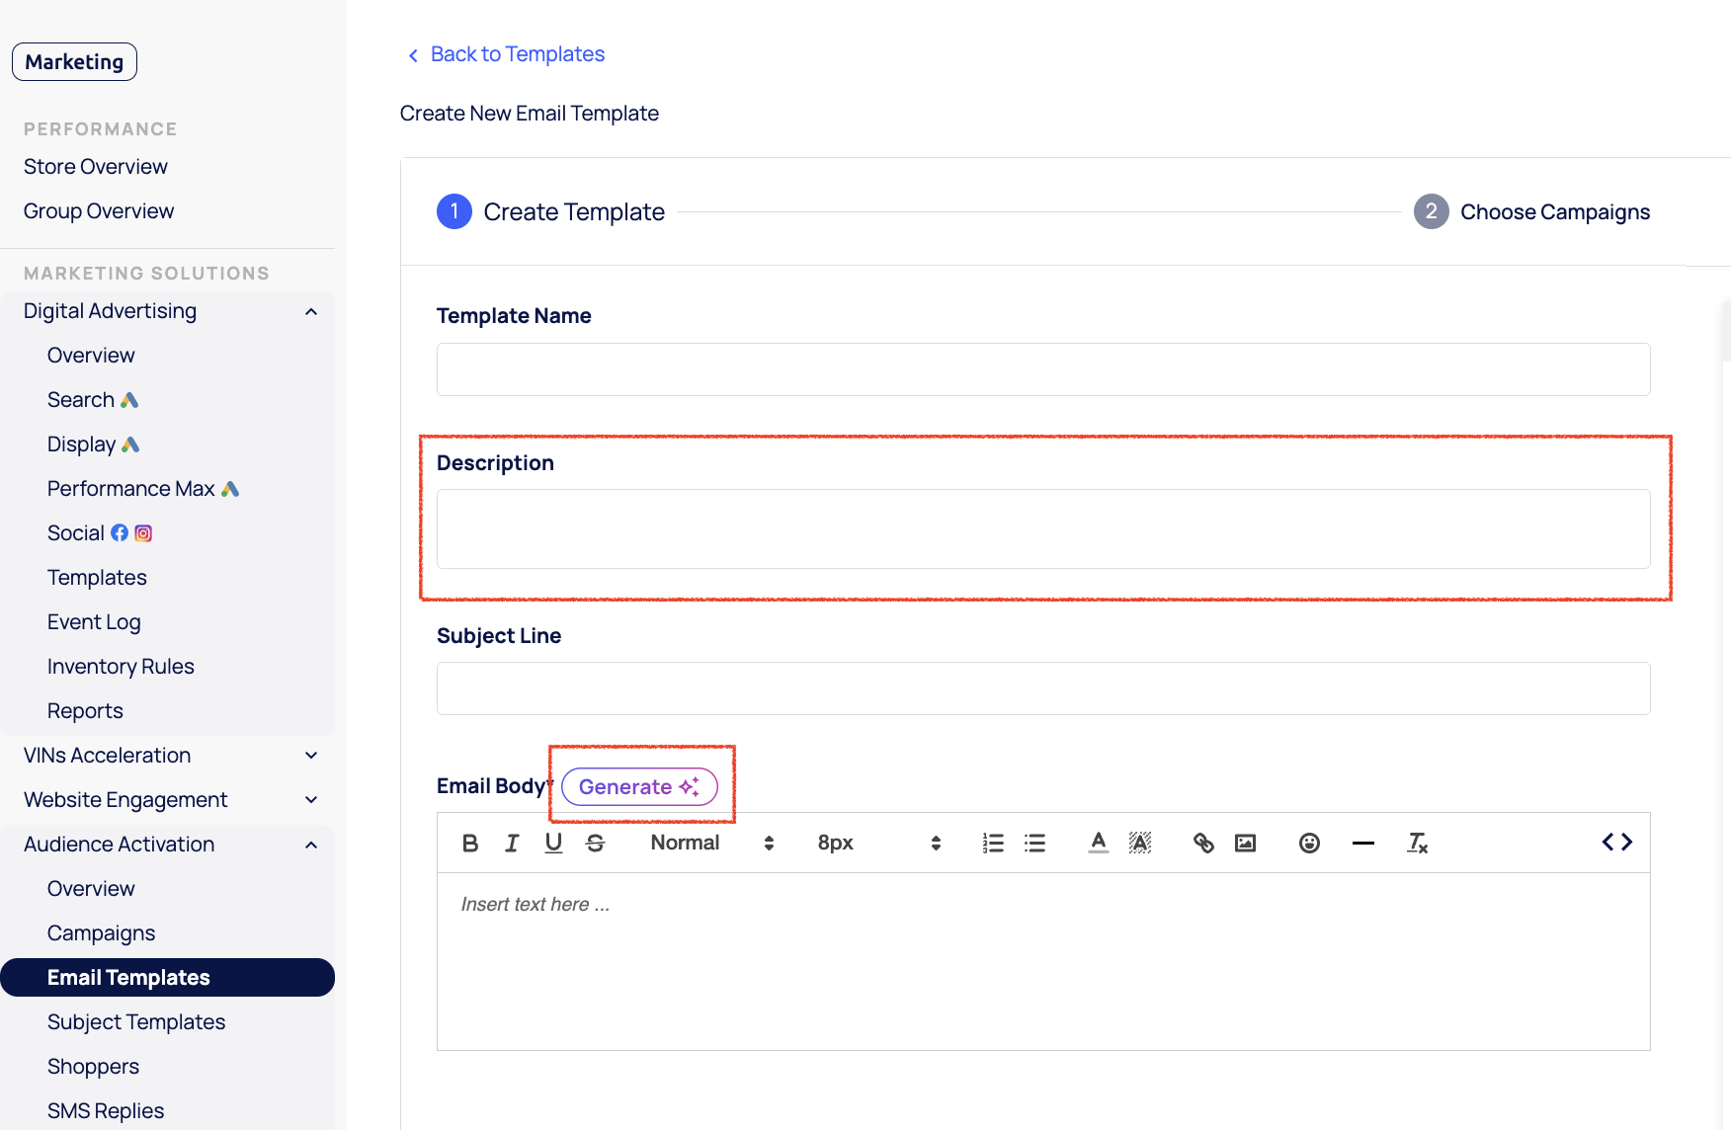The image size is (1731, 1130).
Task: Insert an image into email body
Action: tap(1245, 843)
